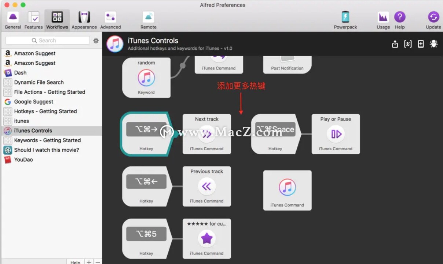Add a new workflow with plus button

89,262
